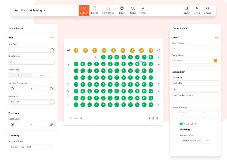Image resolution: width=227 pixels, height=166 pixels.
Task: Open the Search Attendee dropdown
Action: click(195, 113)
